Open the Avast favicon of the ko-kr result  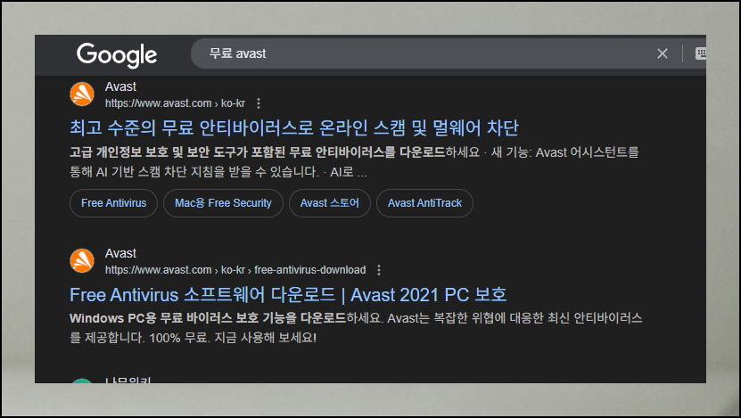point(82,94)
